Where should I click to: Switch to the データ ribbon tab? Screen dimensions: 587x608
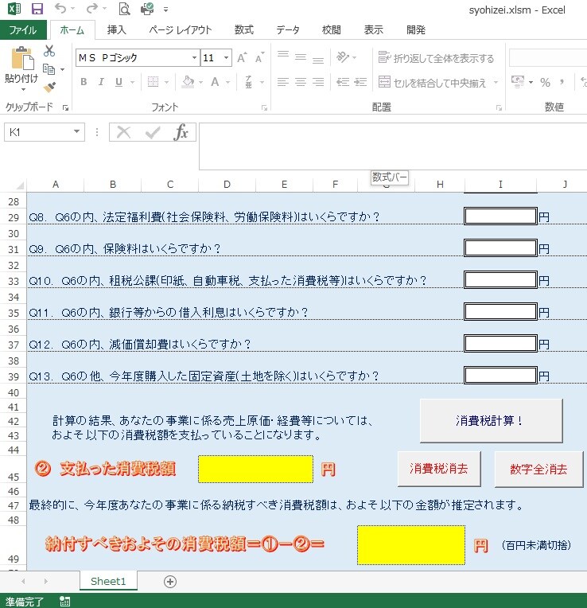pyautogui.click(x=287, y=30)
